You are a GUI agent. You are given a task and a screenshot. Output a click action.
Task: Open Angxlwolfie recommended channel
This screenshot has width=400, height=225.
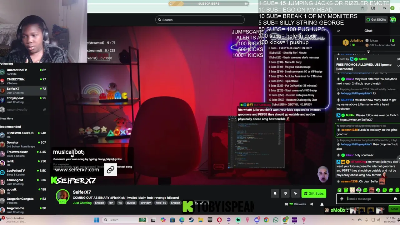pyautogui.click(x=23, y=210)
